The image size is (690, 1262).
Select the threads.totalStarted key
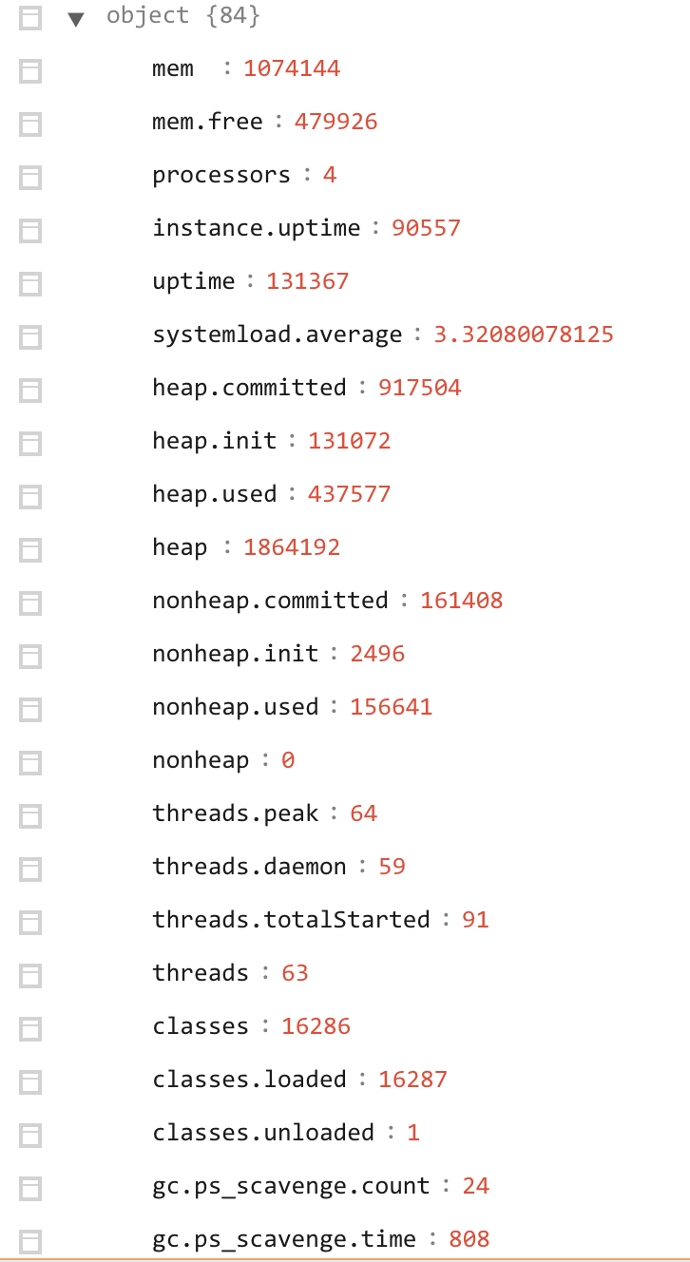pyautogui.click(x=291, y=920)
